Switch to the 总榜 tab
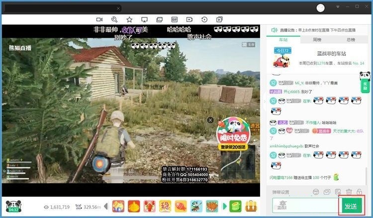The image size is (373, 218). [350, 39]
